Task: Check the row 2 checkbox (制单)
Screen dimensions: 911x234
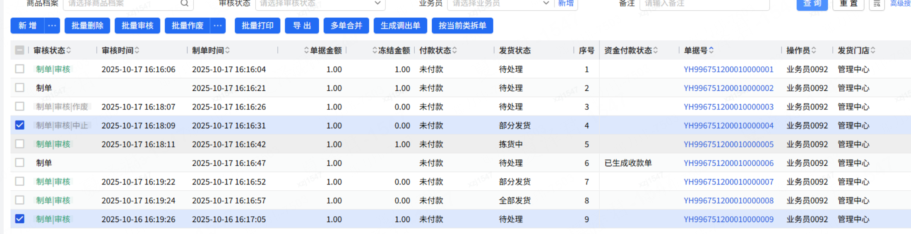Action: click(19, 87)
